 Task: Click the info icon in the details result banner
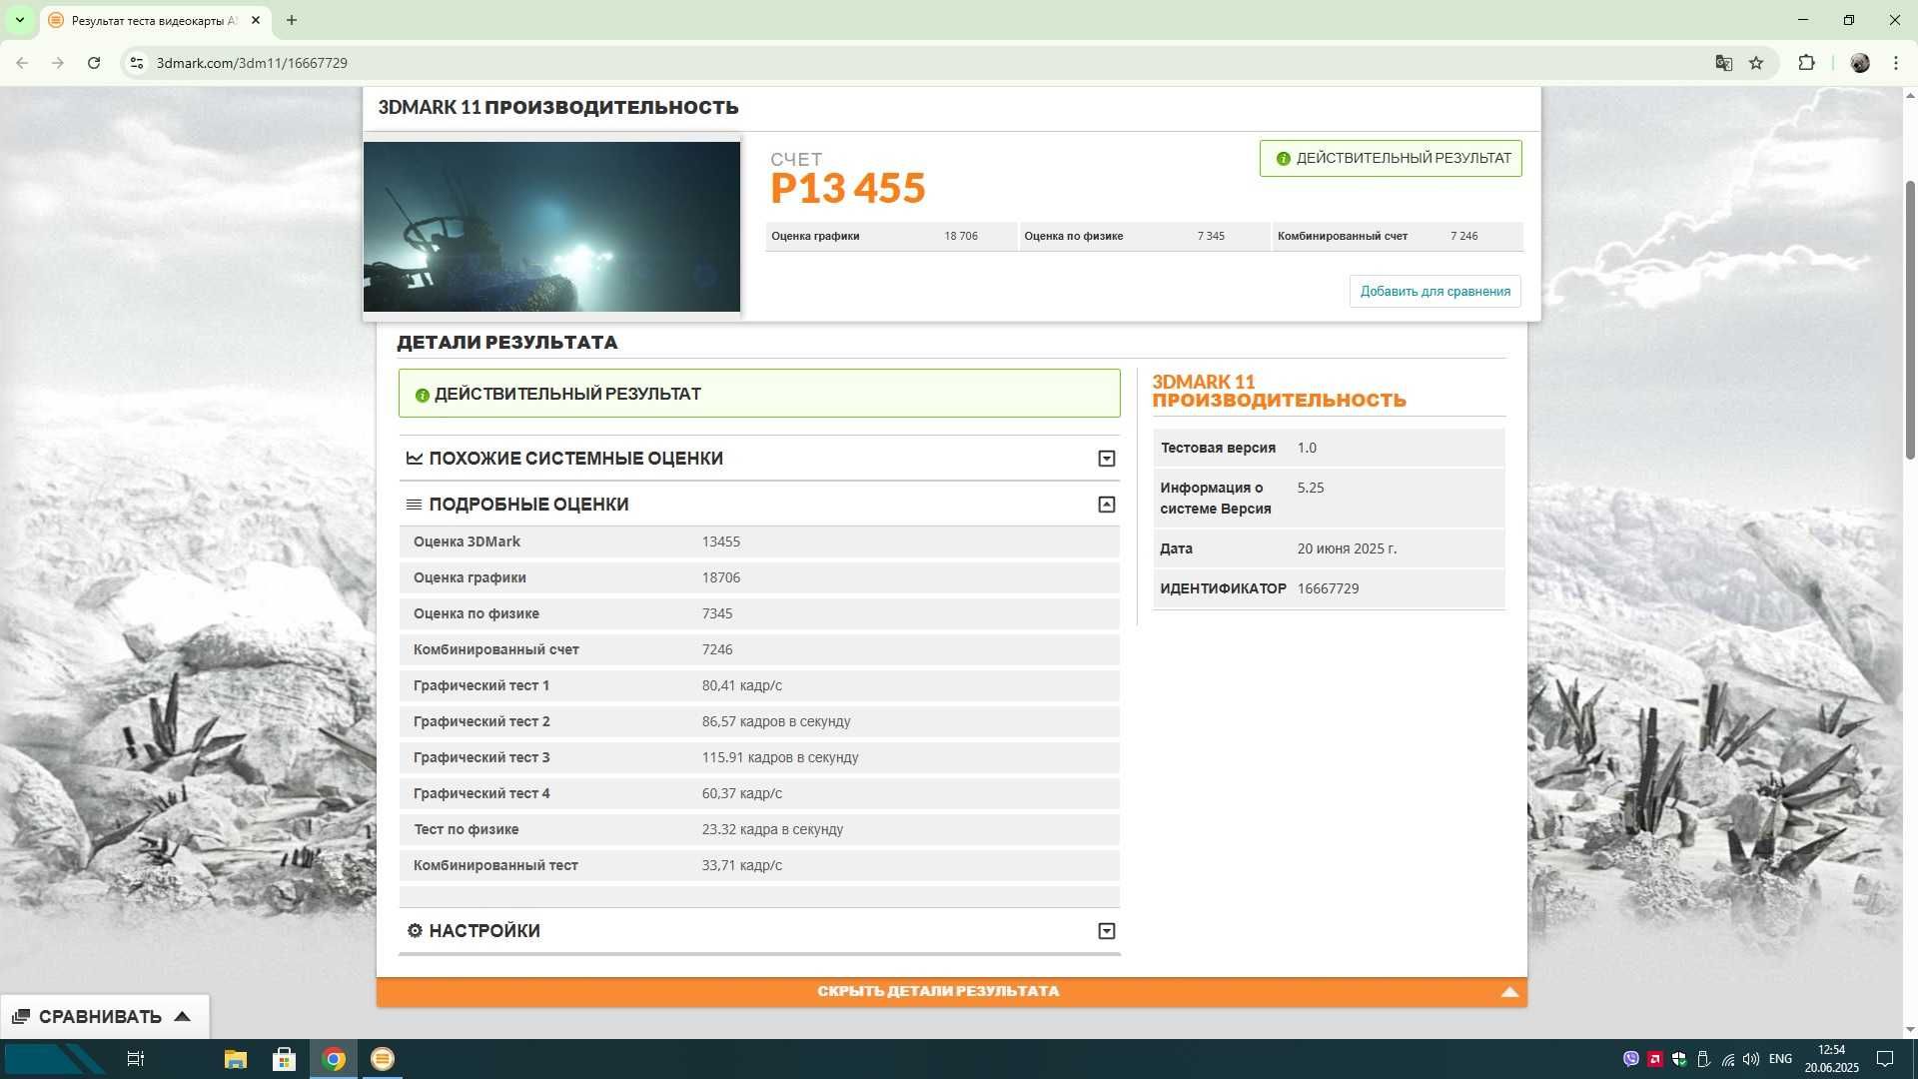point(422,396)
